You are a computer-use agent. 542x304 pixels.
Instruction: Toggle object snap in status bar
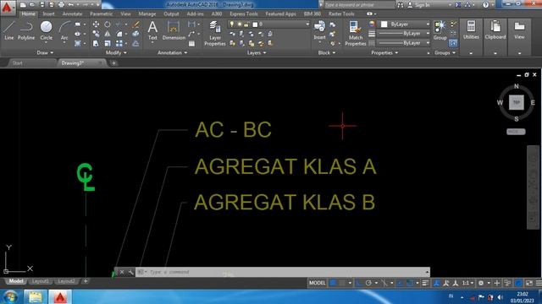[x=409, y=283]
